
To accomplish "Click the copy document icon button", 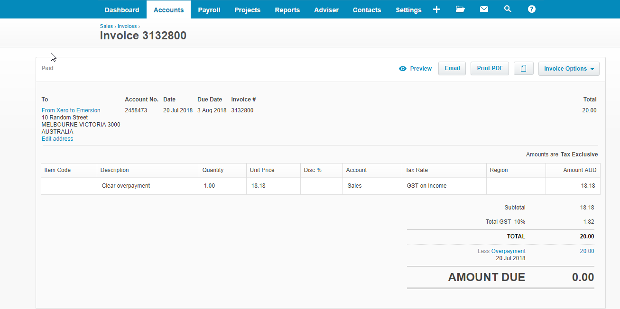I will pyautogui.click(x=523, y=69).
